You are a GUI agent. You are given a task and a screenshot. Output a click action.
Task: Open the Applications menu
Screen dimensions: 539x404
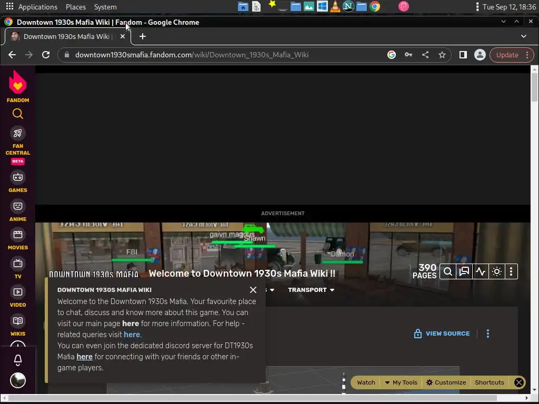click(x=38, y=7)
